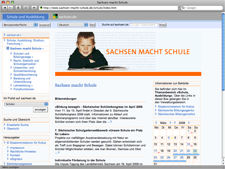Advance calendar to next year after 2008
The height and width of the screenshot is (169, 225).
[x=189, y=123]
